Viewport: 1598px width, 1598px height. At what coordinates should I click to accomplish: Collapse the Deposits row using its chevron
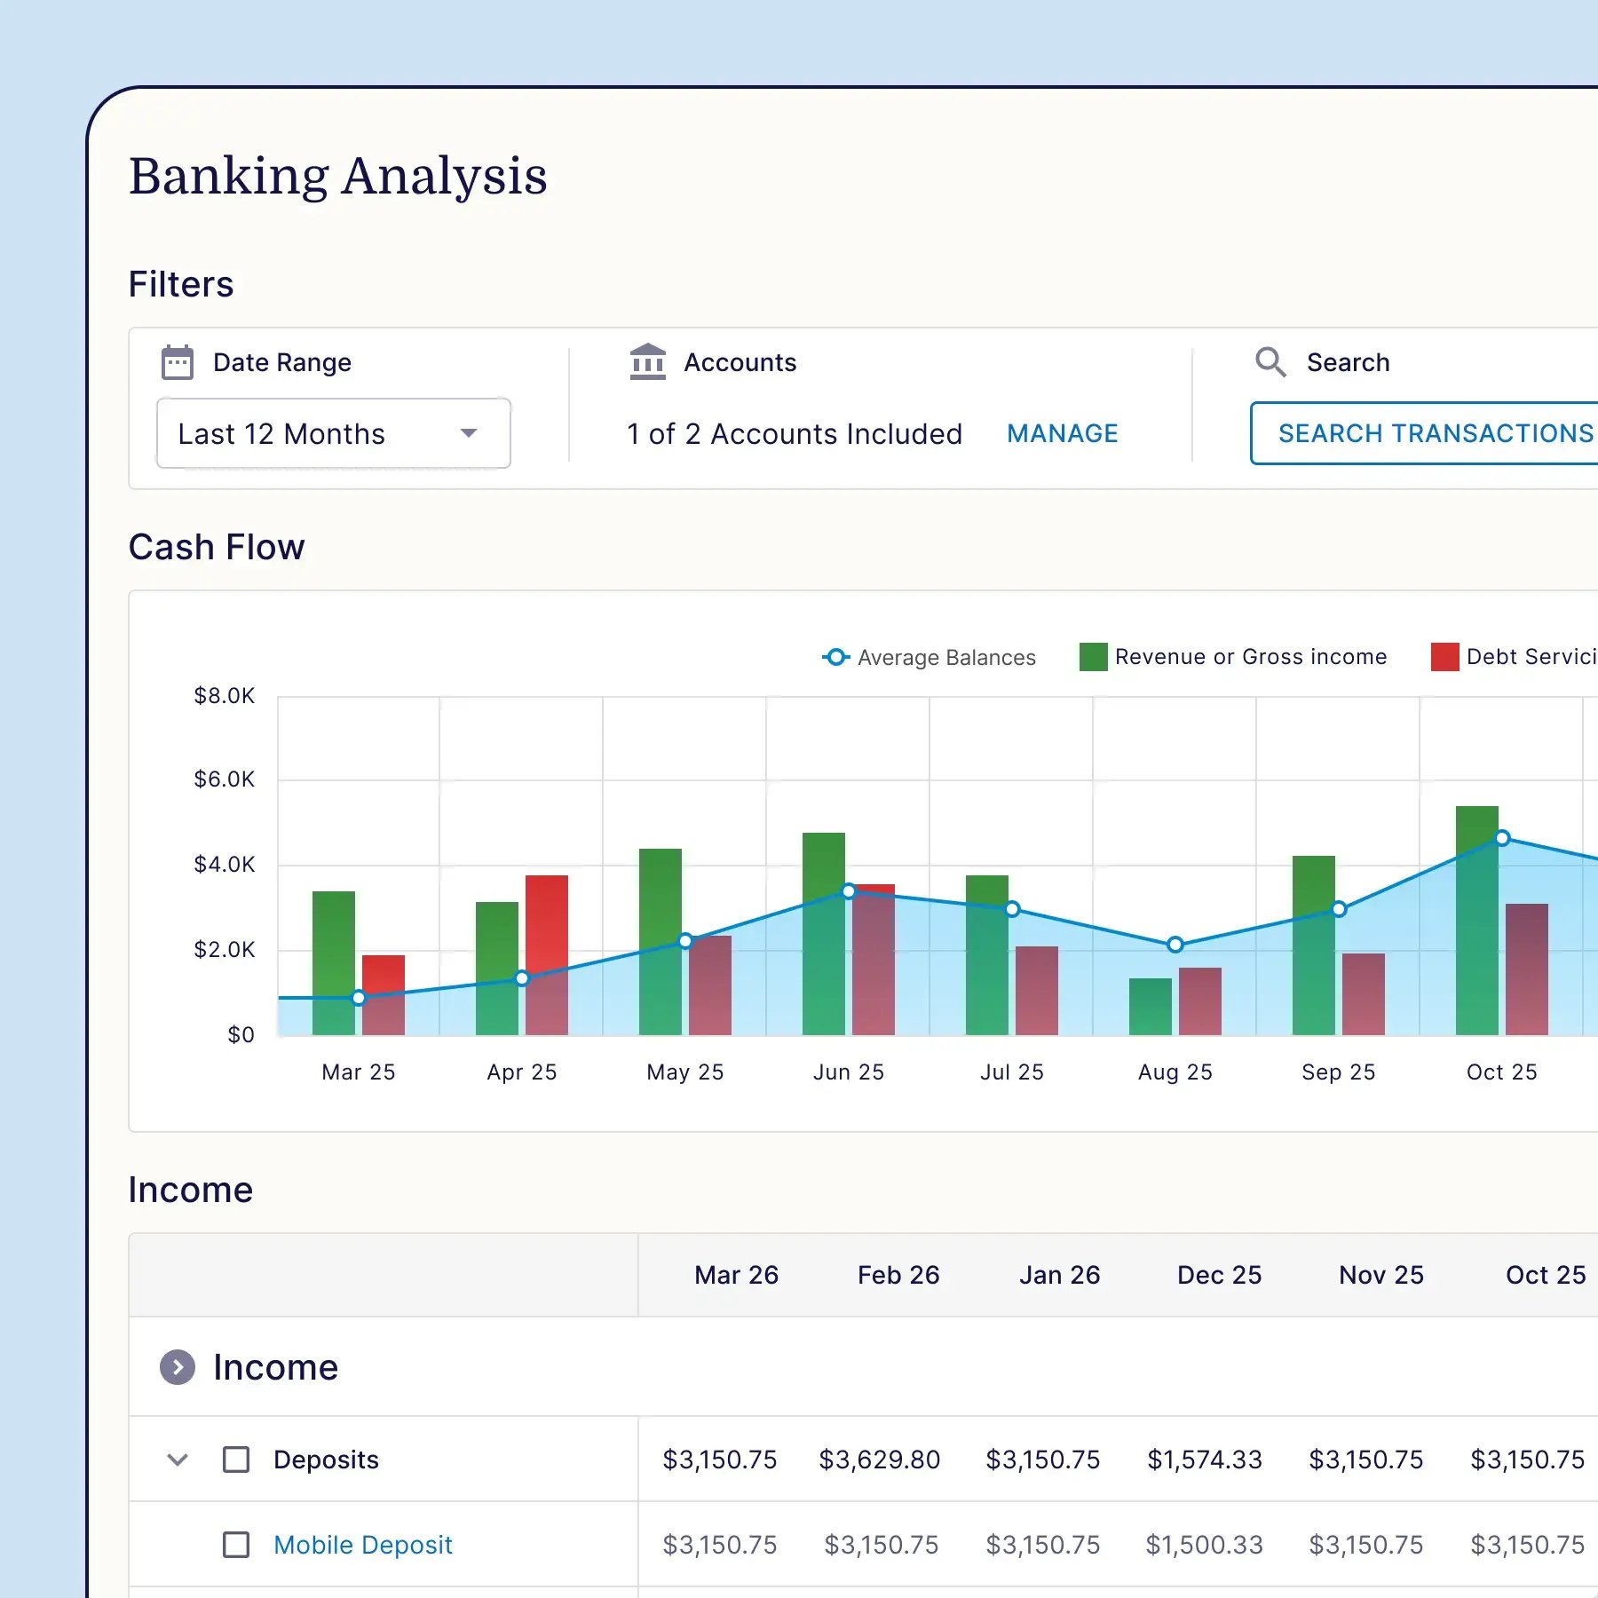click(177, 1460)
